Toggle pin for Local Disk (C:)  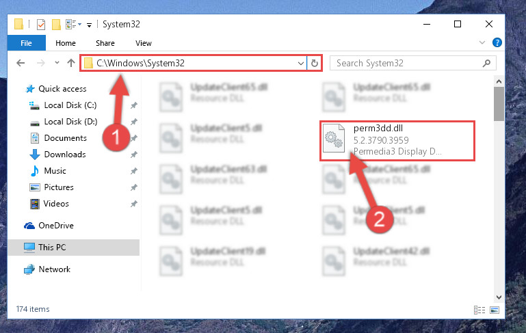coord(133,105)
